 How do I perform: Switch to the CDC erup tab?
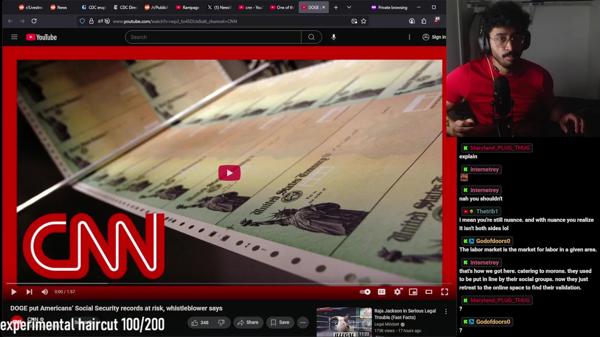point(94,7)
